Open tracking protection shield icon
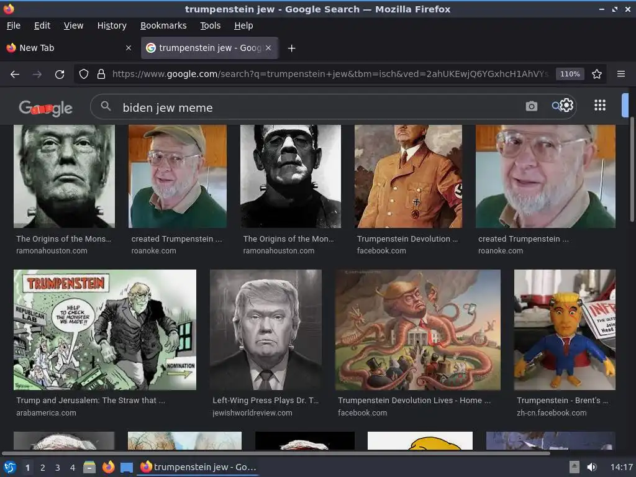Viewport: 636px width, 477px height. tap(84, 74)
